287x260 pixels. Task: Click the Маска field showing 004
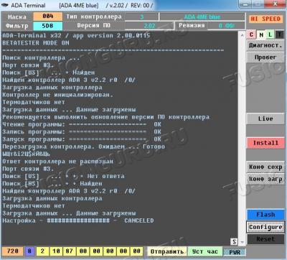tap(48, 17)
